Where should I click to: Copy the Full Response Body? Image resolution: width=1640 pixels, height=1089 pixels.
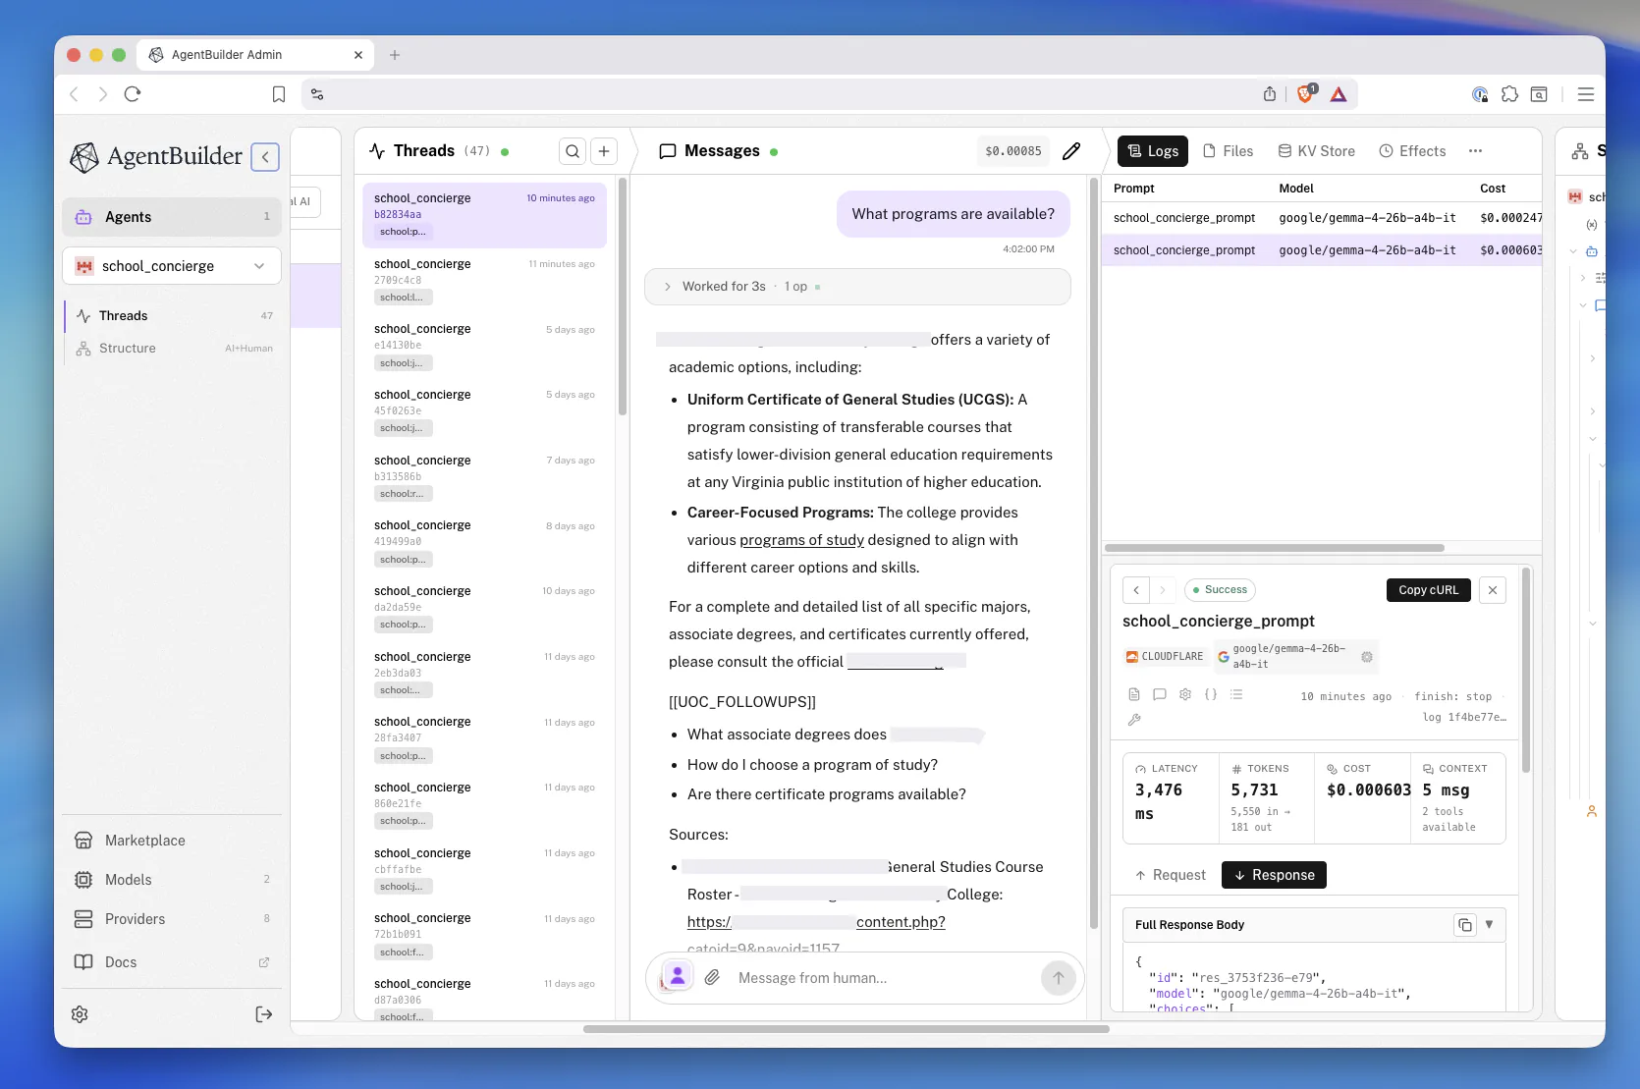click(x=1465, y=925)
